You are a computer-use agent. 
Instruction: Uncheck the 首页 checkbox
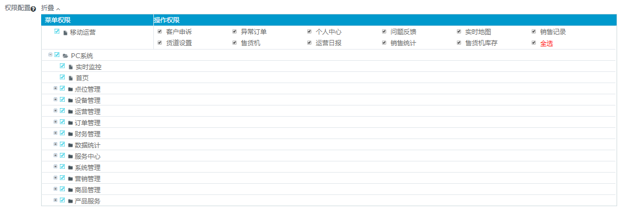click(x=63, y=77)
